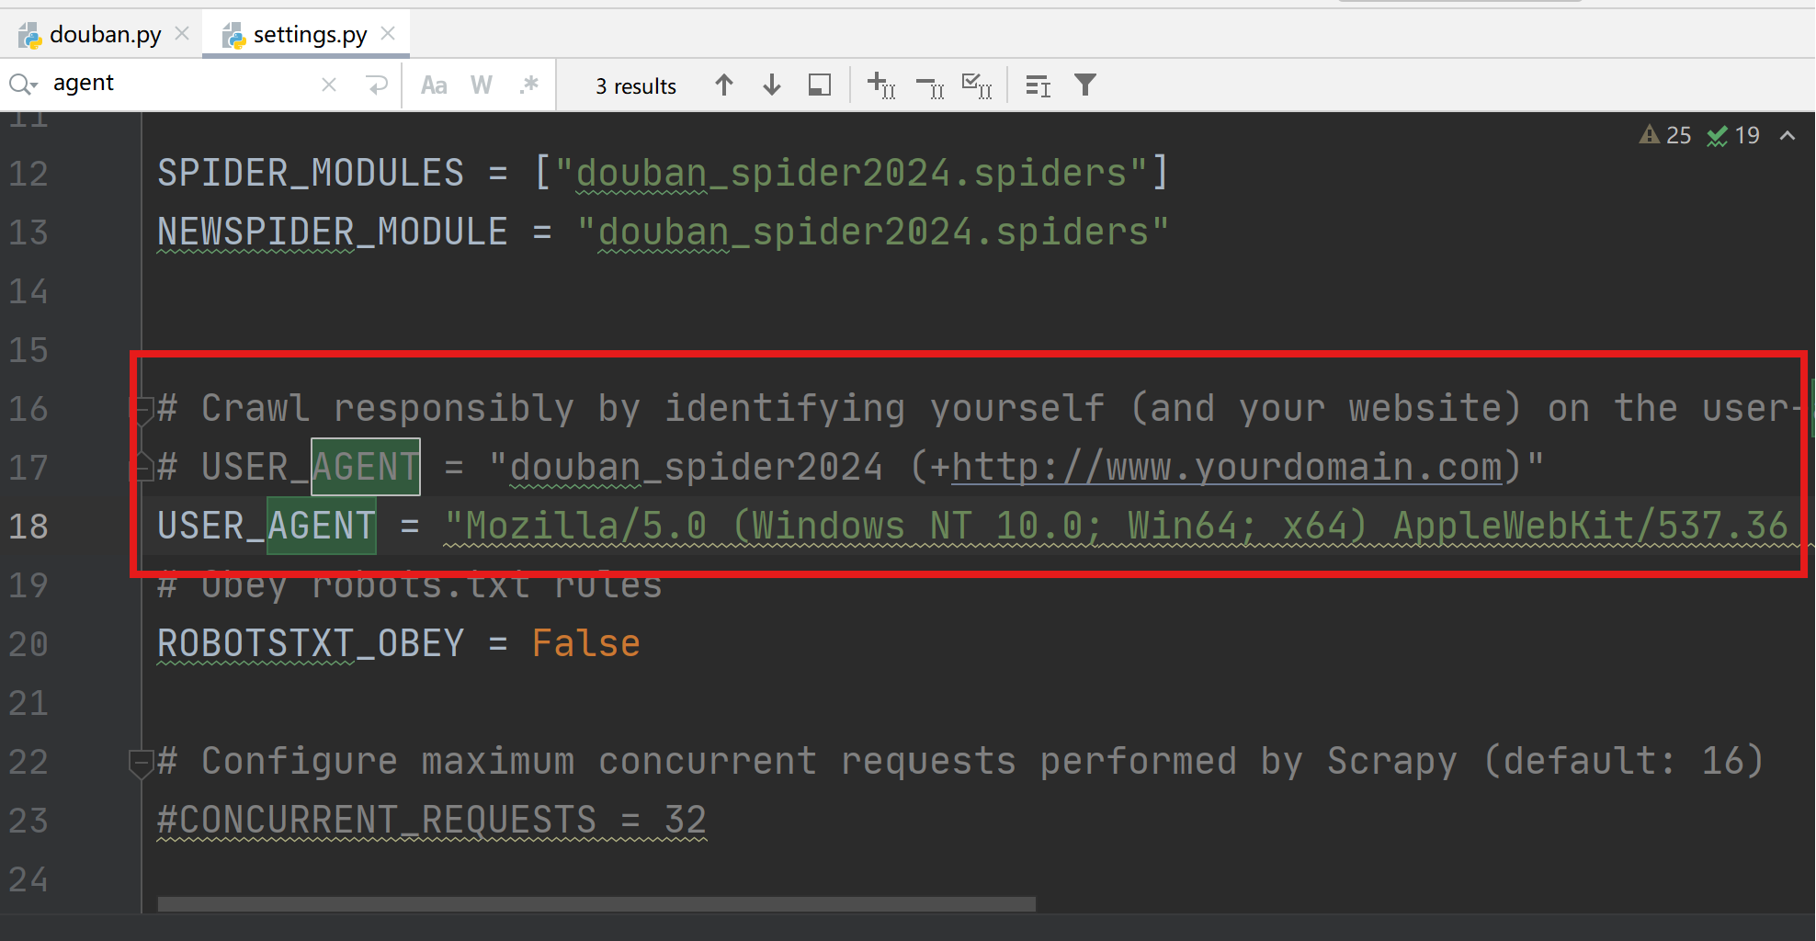Open the www.yourdomain.com link
Screen dimensions: 1816x941
[1228, 467]
